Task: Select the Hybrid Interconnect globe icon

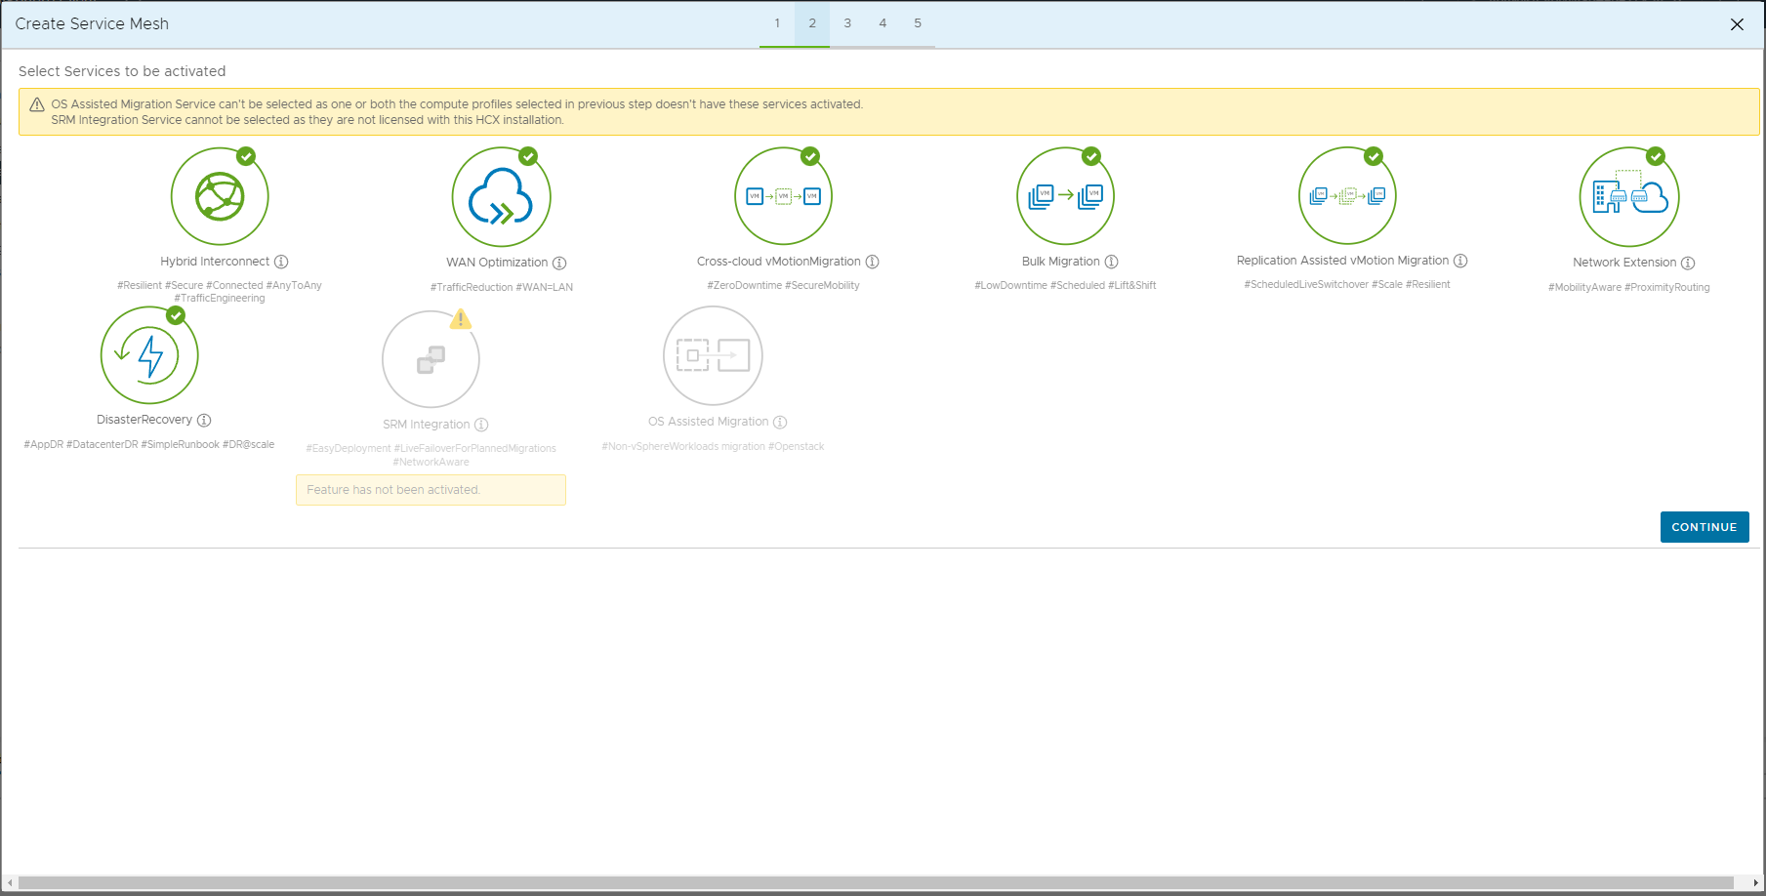Action: [220, 196]
